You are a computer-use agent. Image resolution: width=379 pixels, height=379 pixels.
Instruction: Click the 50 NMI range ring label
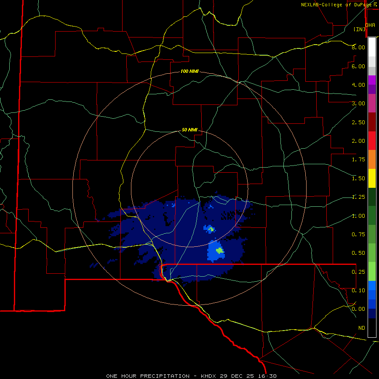click(189, 130)
